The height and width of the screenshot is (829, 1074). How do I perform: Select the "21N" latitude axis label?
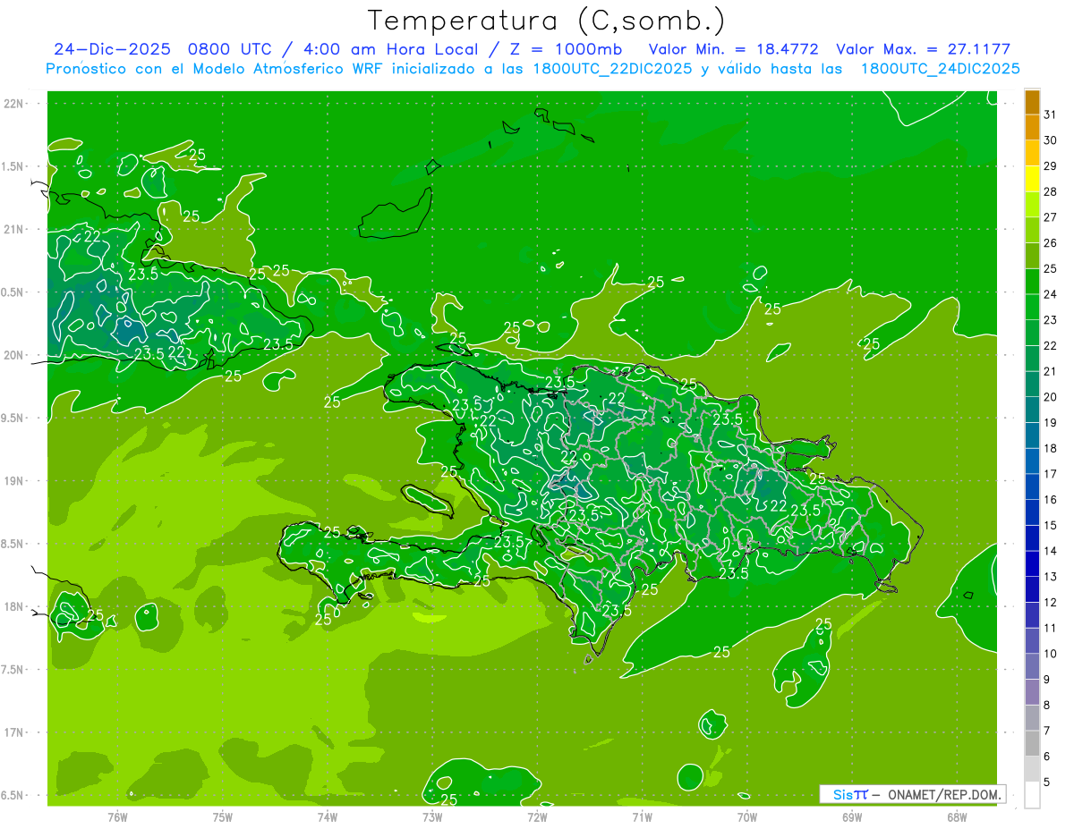14,229
